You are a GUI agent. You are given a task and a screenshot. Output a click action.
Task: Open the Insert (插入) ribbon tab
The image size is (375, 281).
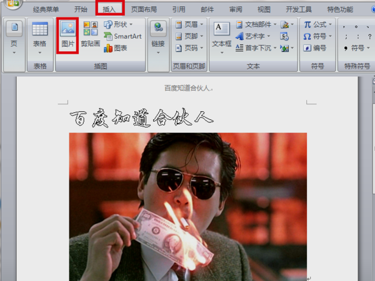[110, 9]
